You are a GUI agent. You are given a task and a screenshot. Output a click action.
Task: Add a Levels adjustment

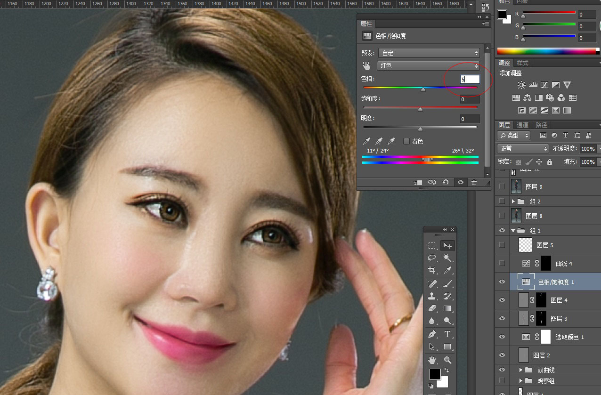(533, 85)
